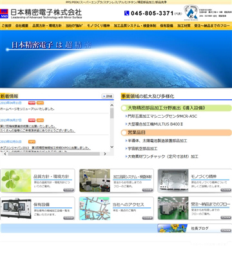Click the factory floor thumbnail image
The height and width of the screenshot is (255, 232).
pyautogui.click(x=173, y=208)
